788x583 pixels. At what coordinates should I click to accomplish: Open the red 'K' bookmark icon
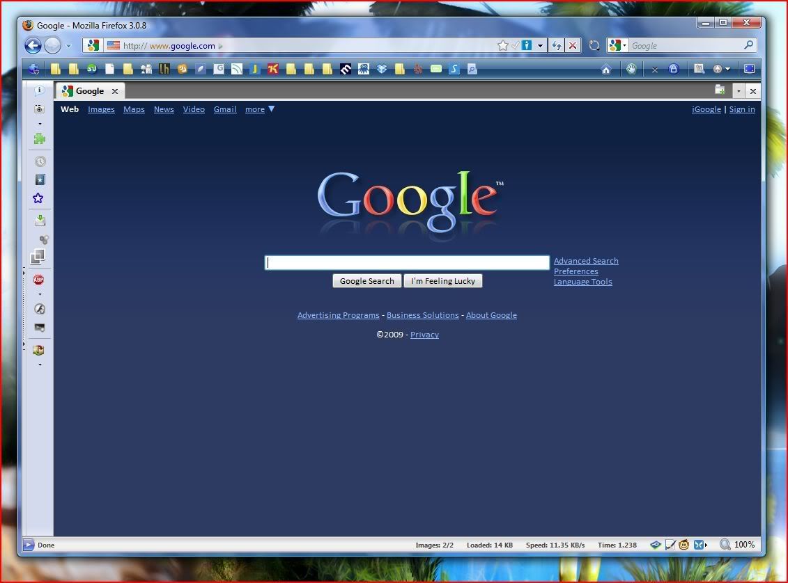point(273,70)
